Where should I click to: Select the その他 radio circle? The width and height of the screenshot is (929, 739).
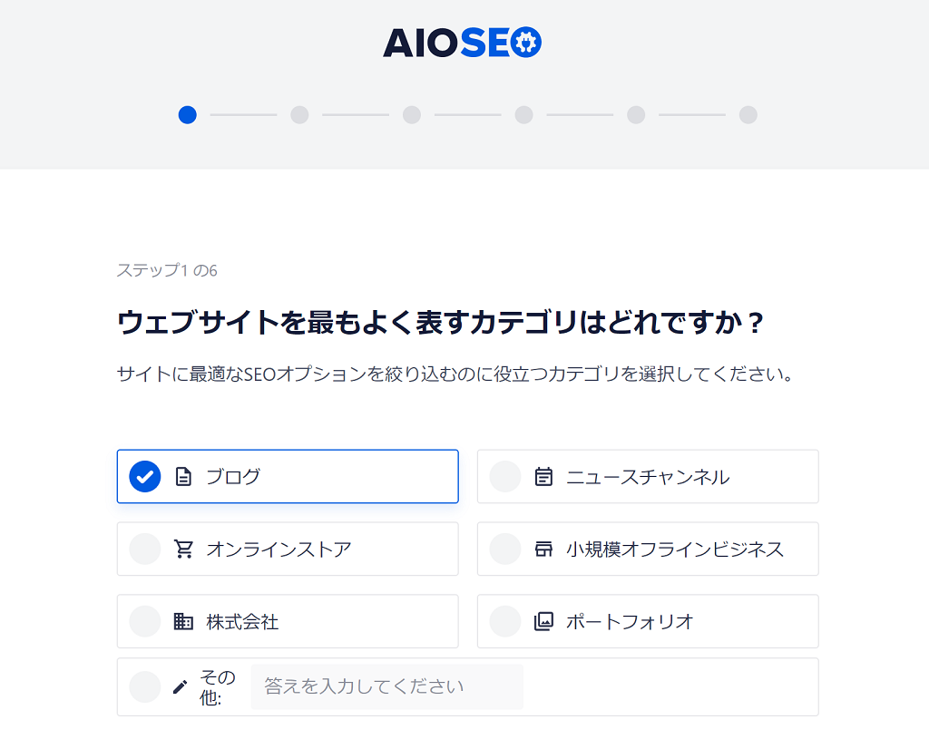145,686
